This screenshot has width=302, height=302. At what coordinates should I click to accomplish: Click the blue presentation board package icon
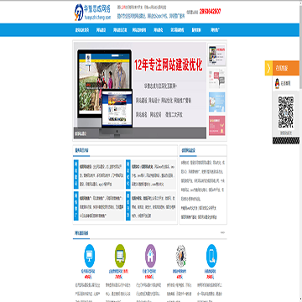[90, 256]
